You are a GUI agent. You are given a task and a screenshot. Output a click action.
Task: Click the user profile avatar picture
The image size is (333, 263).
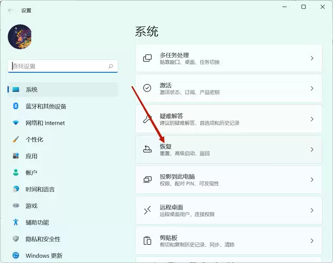pyautogui.click(x=20, y=37)
